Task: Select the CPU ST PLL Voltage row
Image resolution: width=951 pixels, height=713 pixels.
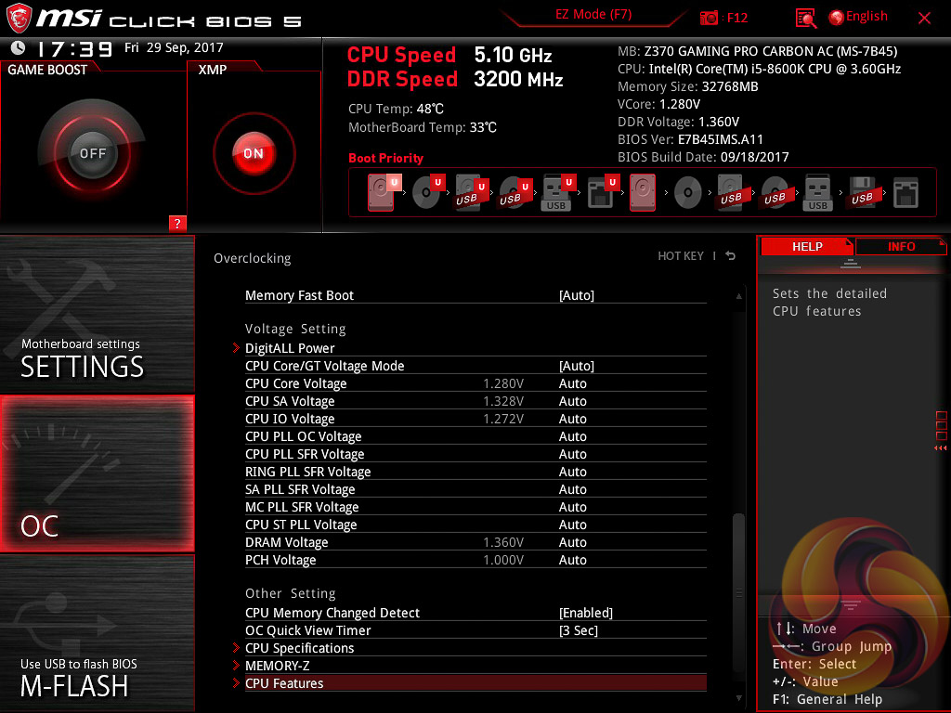Action: click(x=475, y=524)
